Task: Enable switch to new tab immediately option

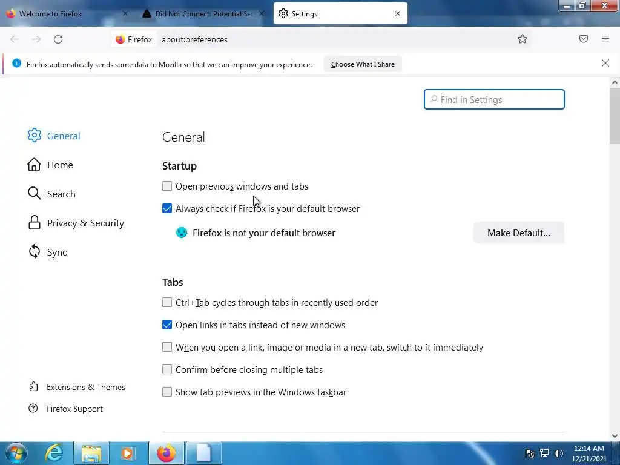Action: (x=167, y=347)
